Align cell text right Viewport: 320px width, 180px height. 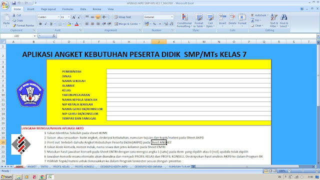[x=98, y=24]
